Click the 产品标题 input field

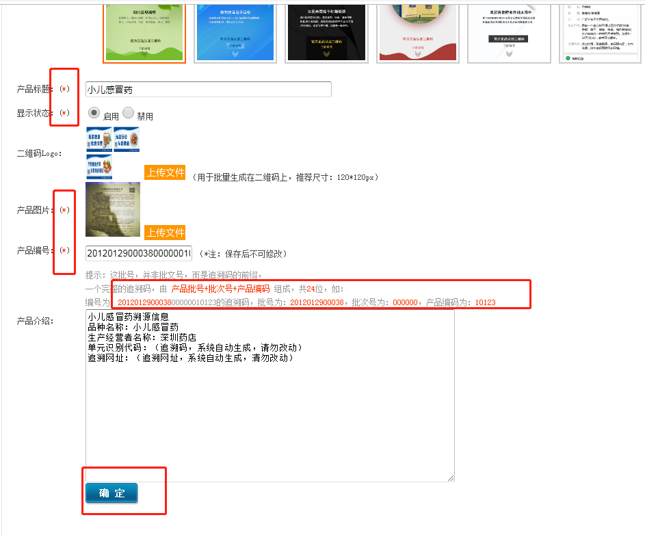point(208,90)
